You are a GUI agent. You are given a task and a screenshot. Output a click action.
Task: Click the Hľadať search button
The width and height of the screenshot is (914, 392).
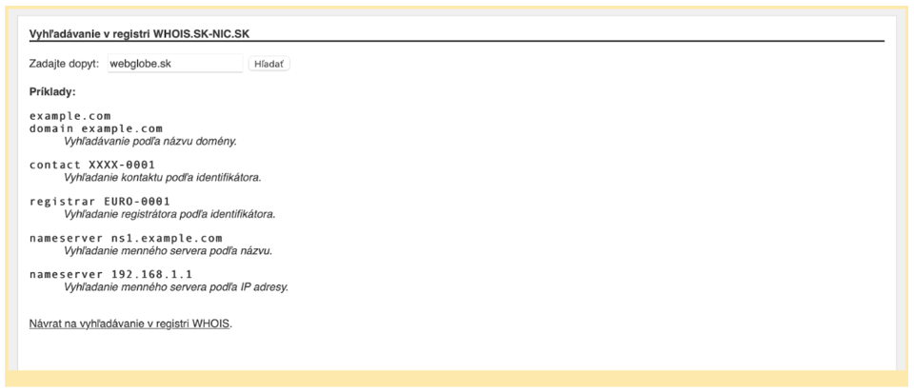pyautogui.click(x=268, y=64)
